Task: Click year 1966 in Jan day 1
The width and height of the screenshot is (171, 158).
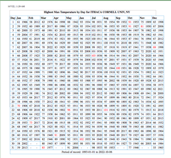Action: [x=25, y=22]
